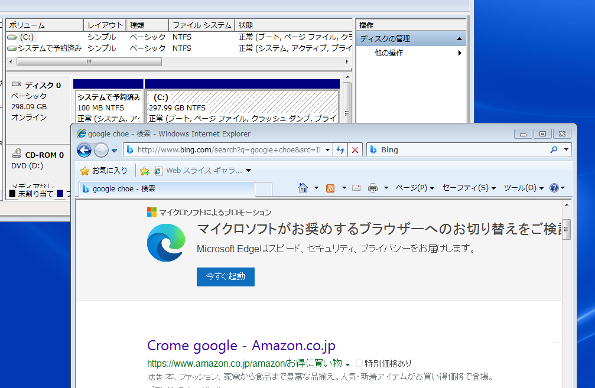This screenshot has width=595, height=388.
Task: Click the Bing icon in the address bar
Action: click(x=130, y=150)
